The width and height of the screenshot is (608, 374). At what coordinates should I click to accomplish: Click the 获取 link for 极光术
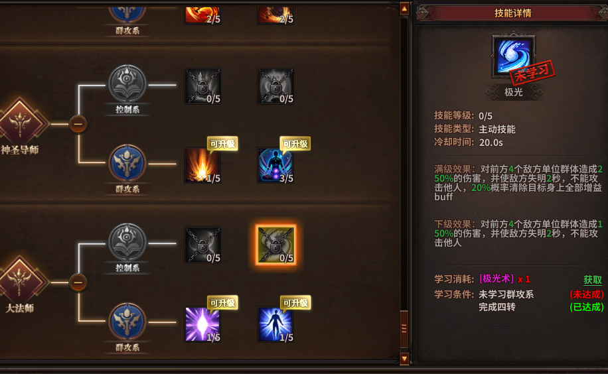tap(593, 280)
